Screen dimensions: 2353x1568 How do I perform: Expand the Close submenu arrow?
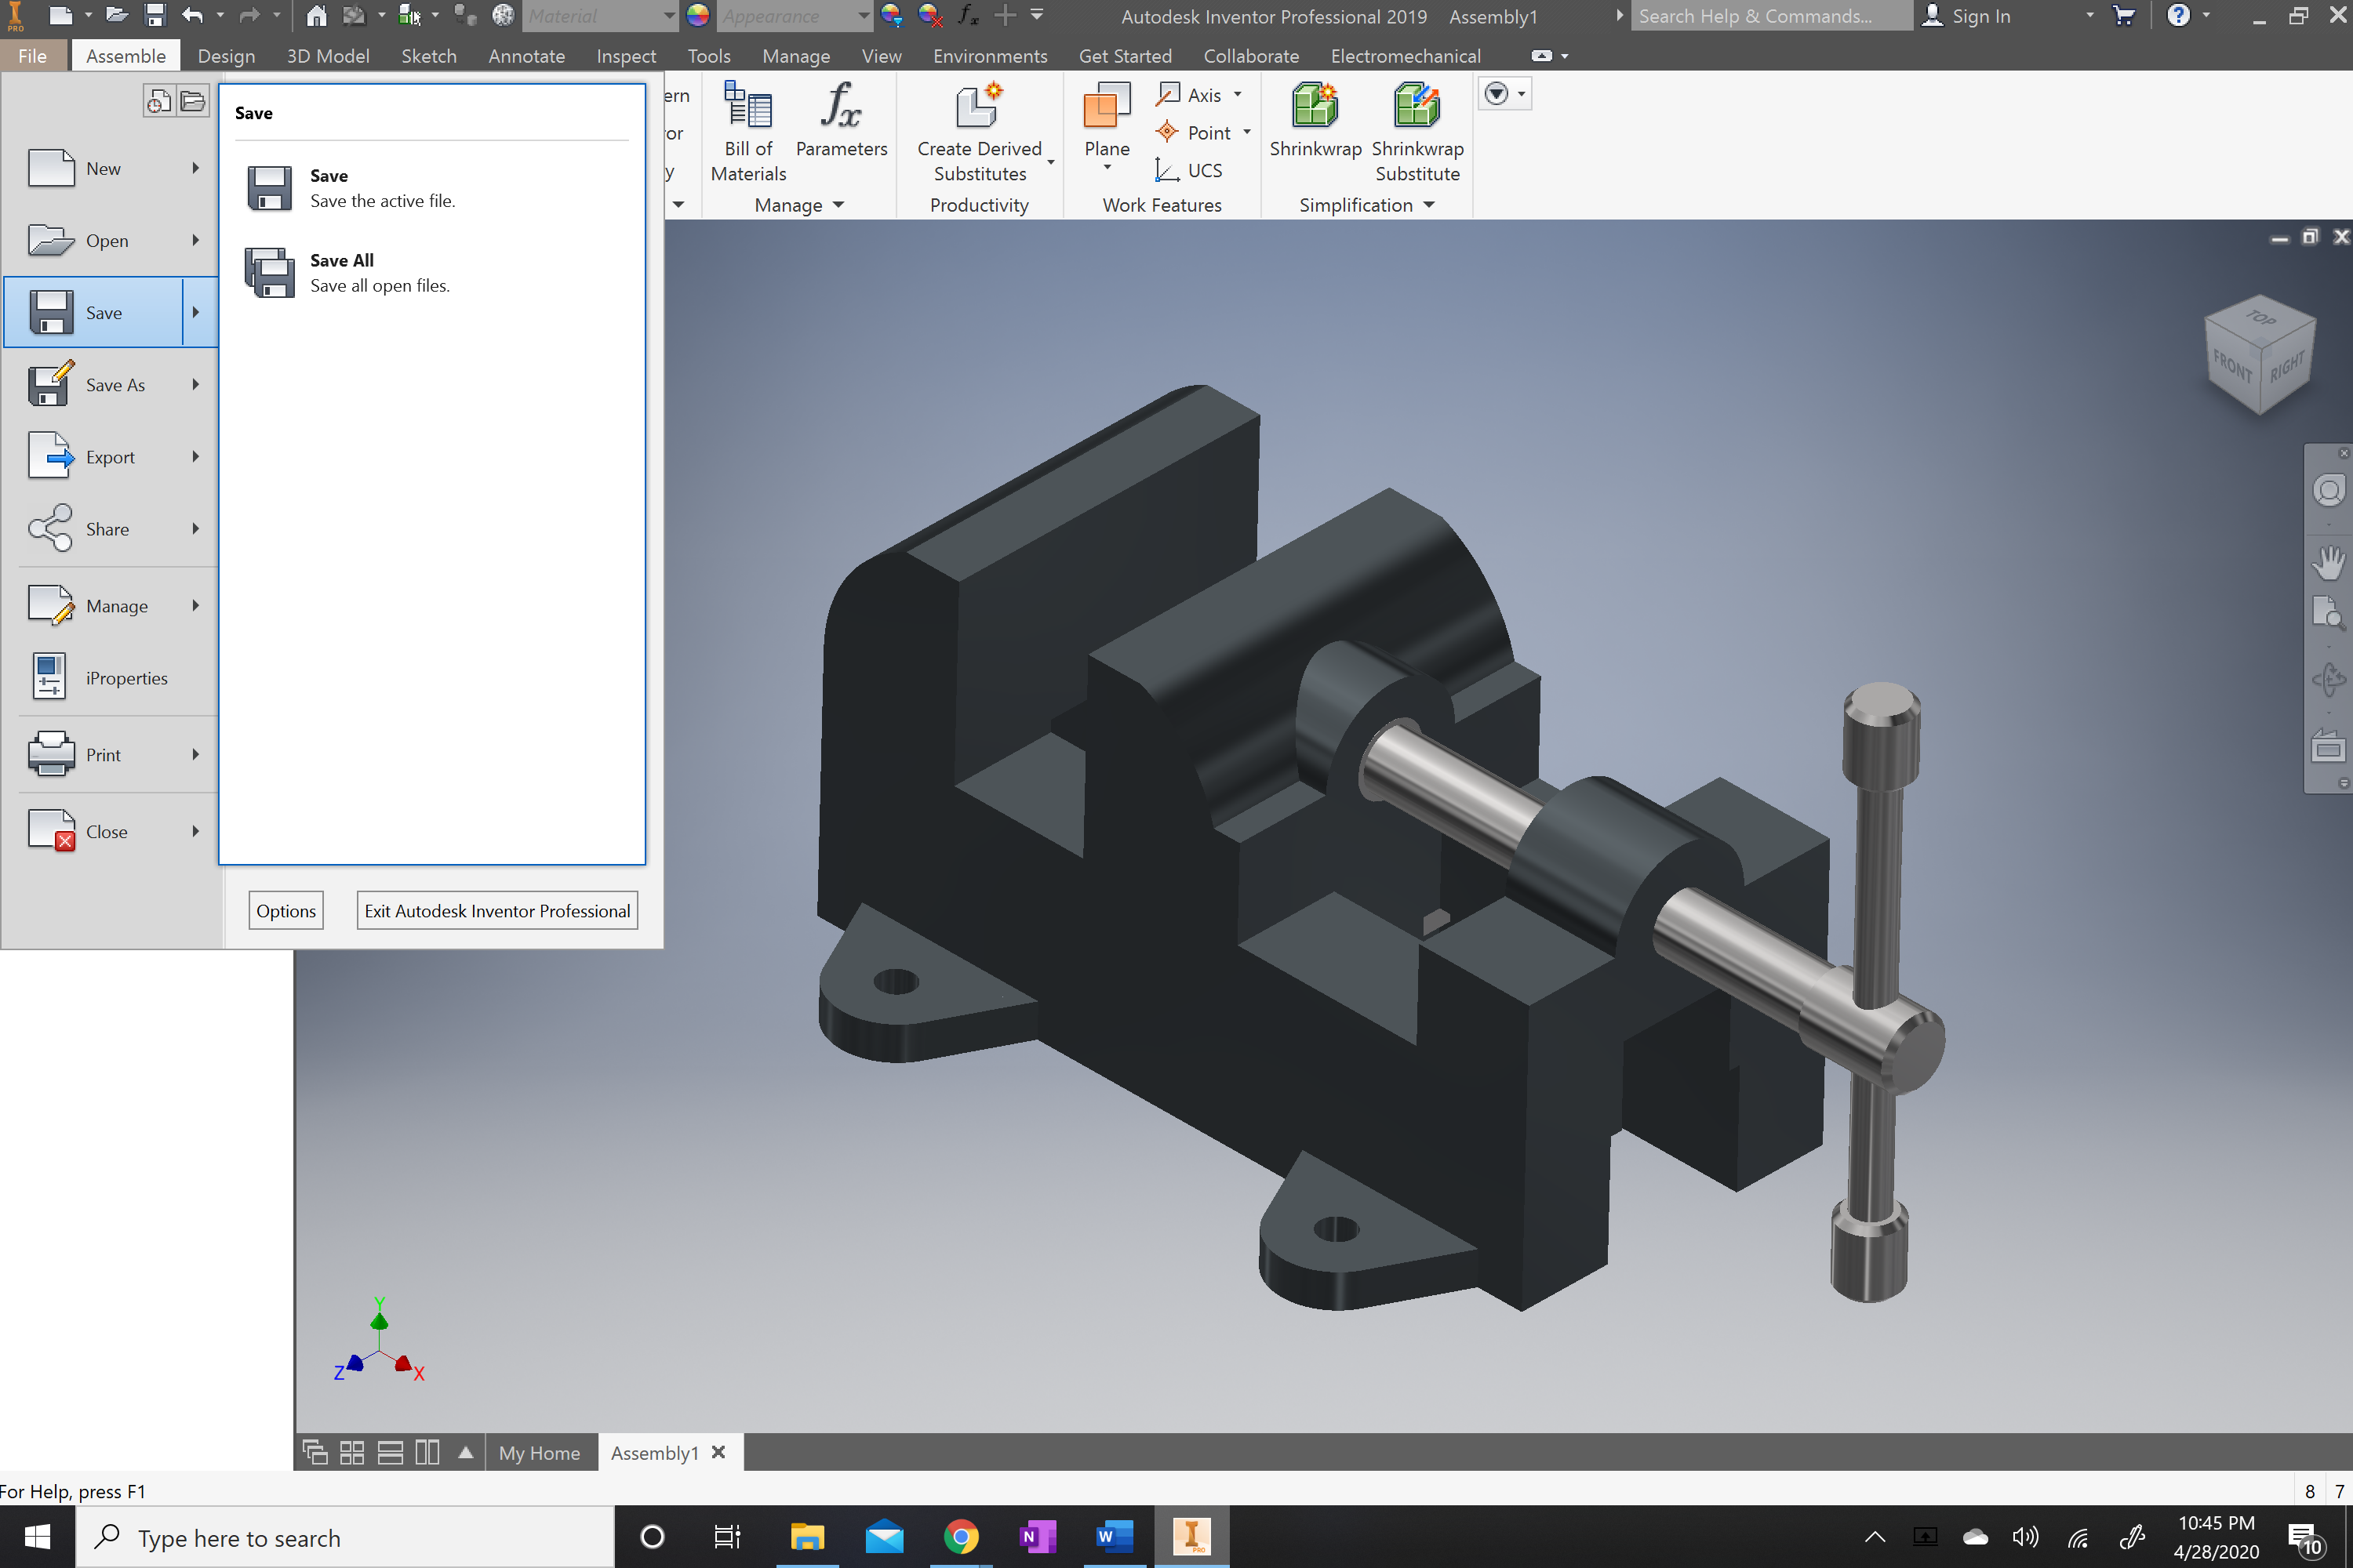click(196, 831)
